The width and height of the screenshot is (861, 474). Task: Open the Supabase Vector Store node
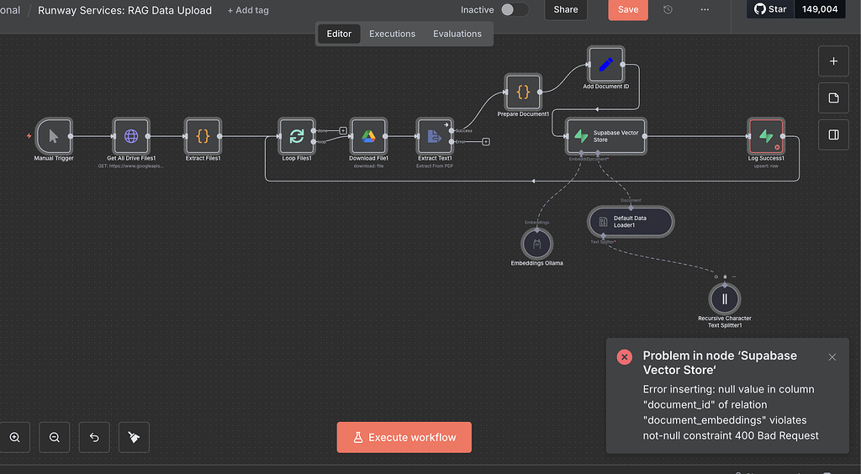tap(606, 136)
